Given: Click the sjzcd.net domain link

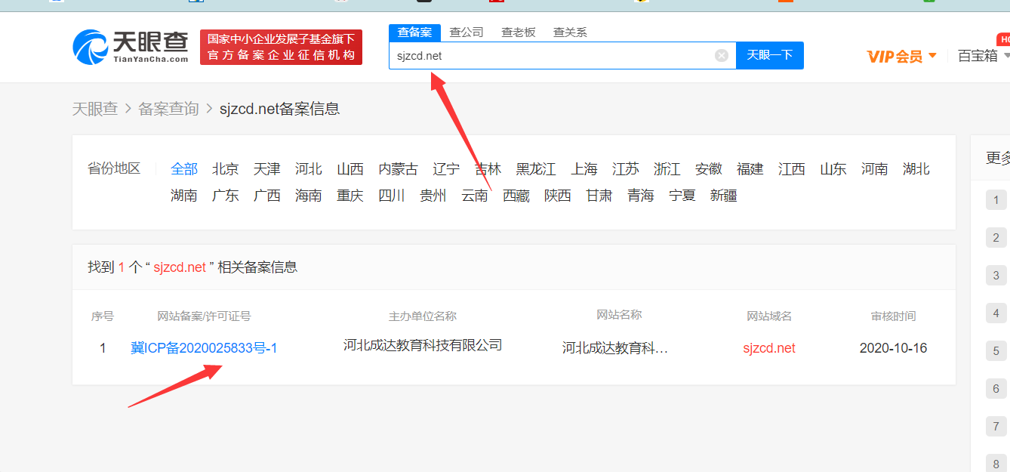Looking at the screenshot, I should (768, 347).
